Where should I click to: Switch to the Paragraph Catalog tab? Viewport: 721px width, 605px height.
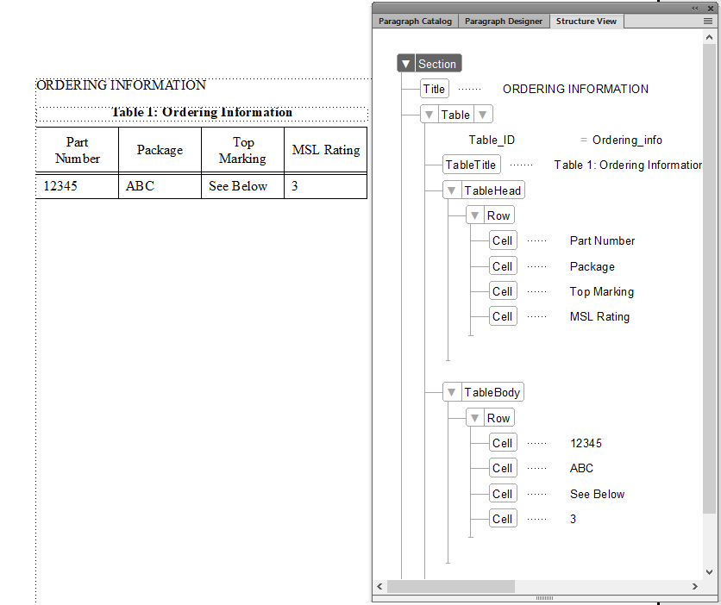pyautogui.click(x=415, y=22)
